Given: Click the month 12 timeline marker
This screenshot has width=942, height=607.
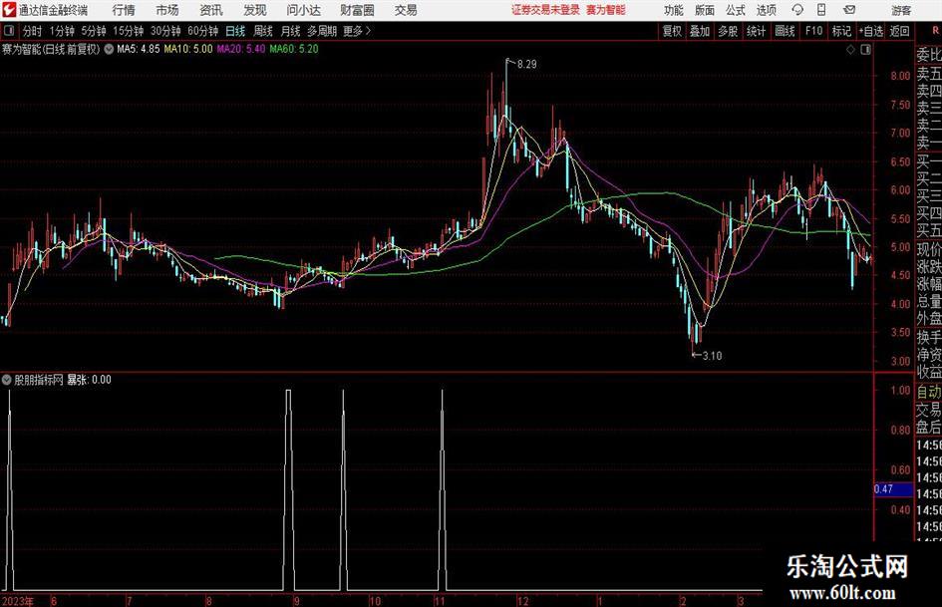Looking at the screenshot, I should point(523,601).
